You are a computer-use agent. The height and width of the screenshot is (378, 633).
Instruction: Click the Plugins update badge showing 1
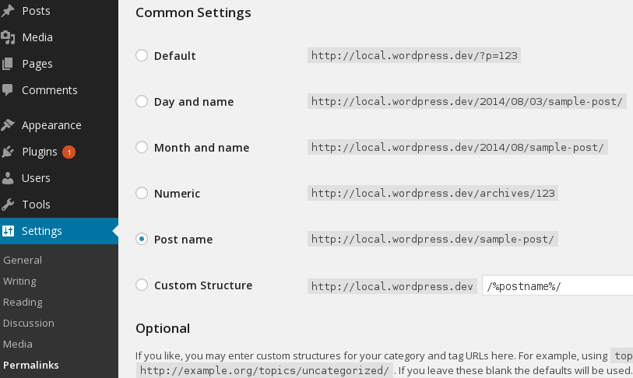point(69,152)
